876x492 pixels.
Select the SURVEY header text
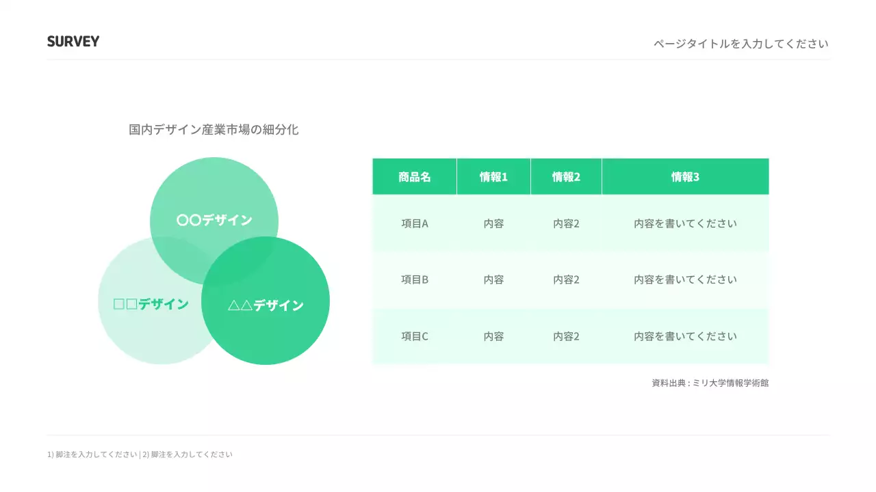click(x=73, y=41)
